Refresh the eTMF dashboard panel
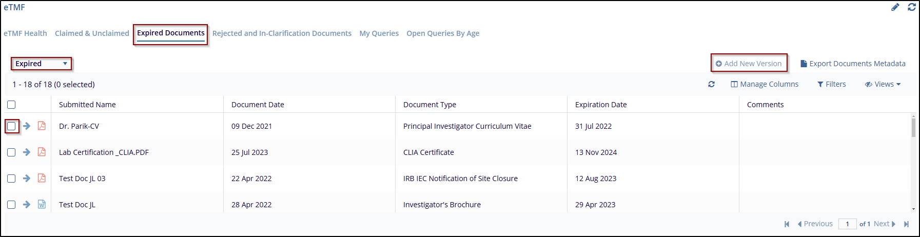920x237 pixels. point(912,7)
